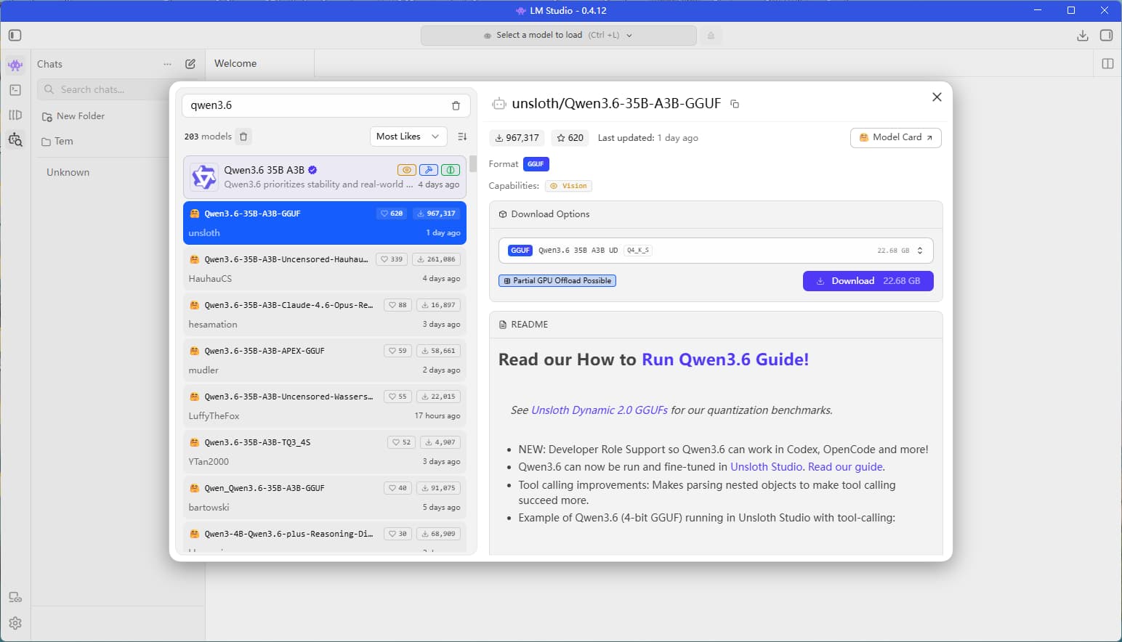Toggle the left sidebar panel icon
The width and height of the screenshot is (1122, 642).
coord(15,36)
